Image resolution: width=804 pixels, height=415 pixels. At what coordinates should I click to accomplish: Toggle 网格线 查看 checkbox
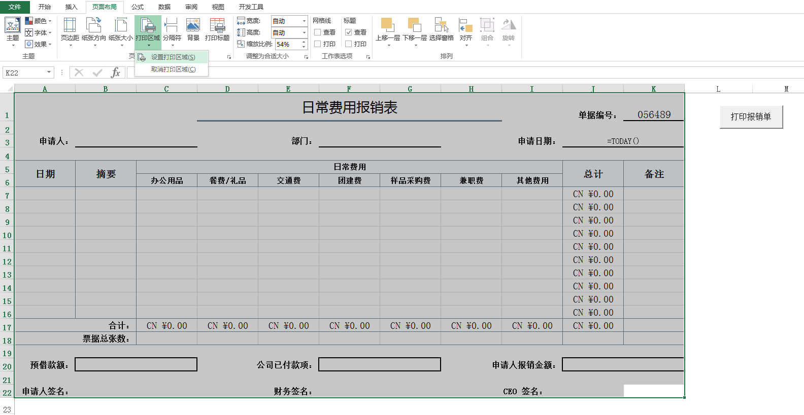pos(318,32)
